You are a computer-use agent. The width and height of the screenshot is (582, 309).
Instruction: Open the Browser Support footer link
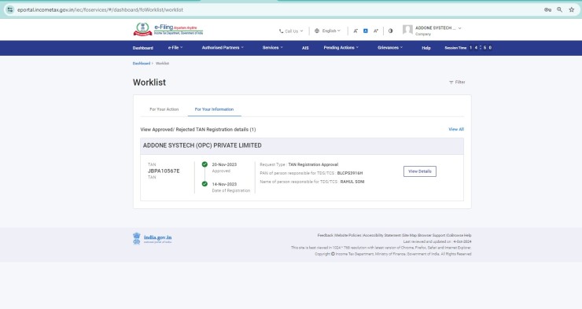[432, 235]
